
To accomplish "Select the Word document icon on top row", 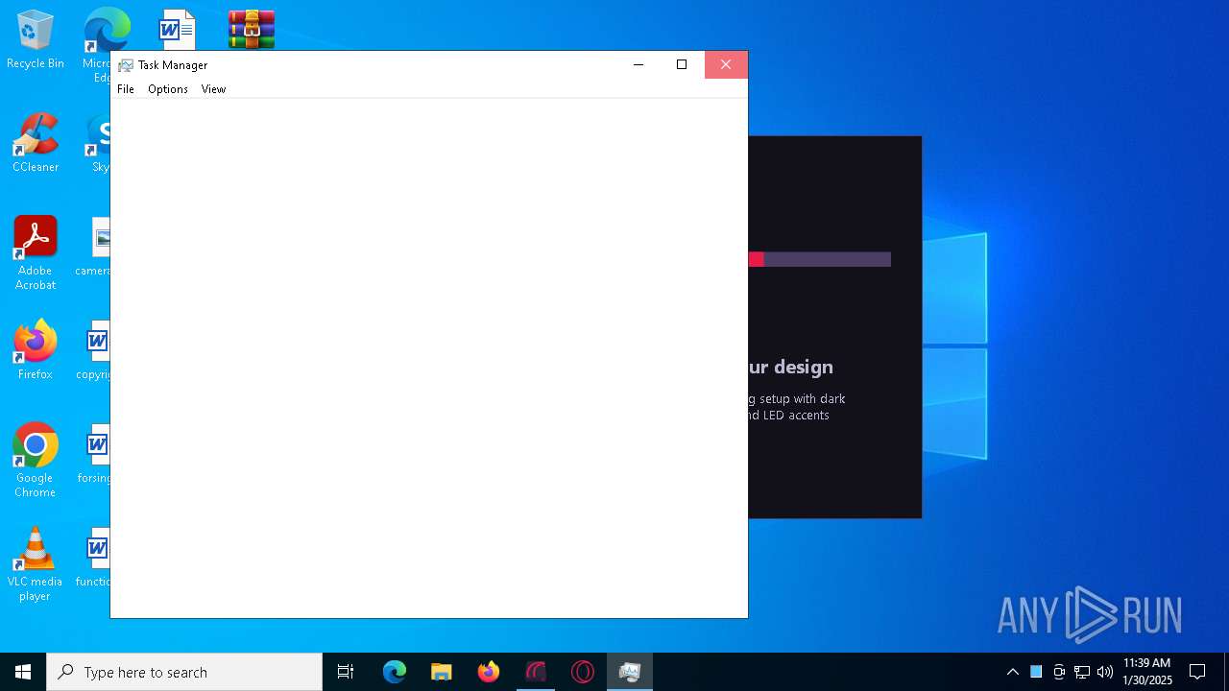I will [178, 30].
